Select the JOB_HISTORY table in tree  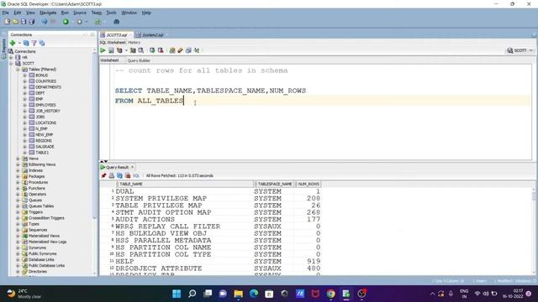coord(48,111)
